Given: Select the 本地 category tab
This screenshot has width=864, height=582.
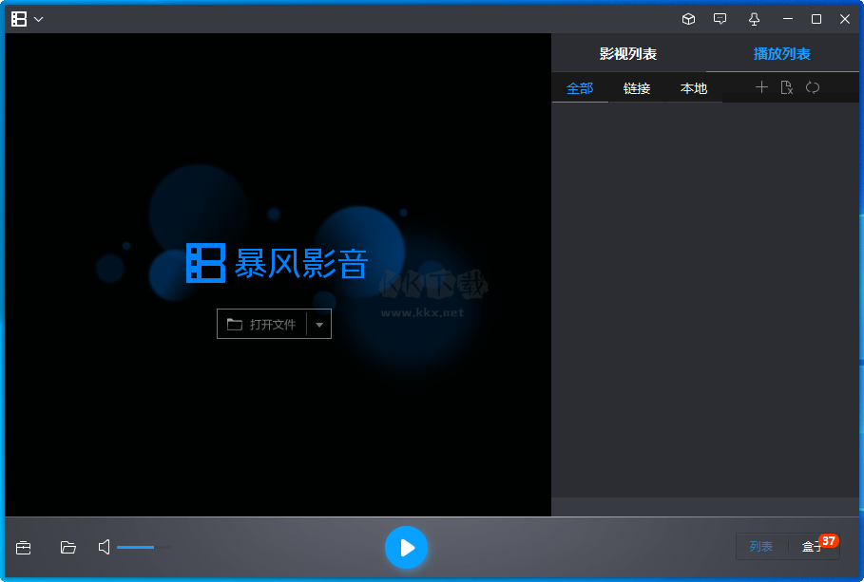Looking at the screenshot, I should point(693,87).
